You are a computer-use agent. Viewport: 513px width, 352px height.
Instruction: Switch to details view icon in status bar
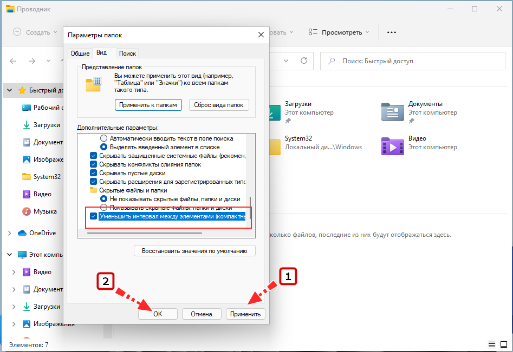click(492, 344)
